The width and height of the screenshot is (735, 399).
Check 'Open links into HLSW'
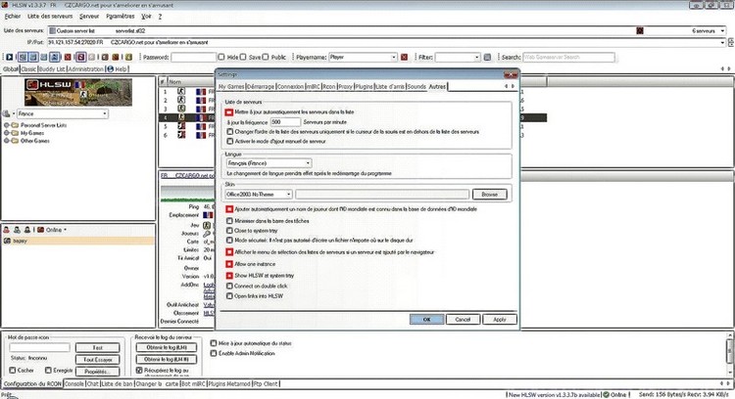[229, 296]
